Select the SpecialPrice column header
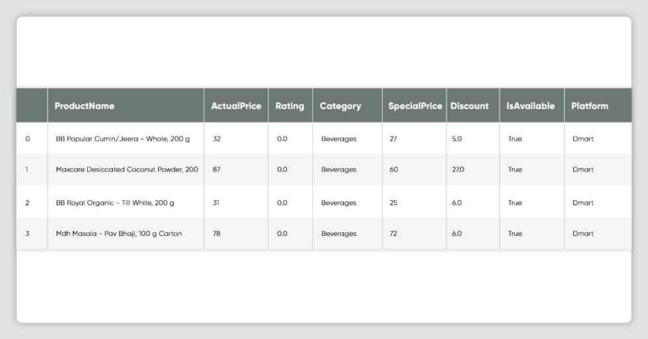The width and height of the screenshot is (648, 339). [415, 106]
